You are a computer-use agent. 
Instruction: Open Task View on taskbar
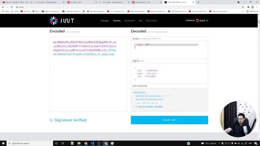[x=63, y=143]
